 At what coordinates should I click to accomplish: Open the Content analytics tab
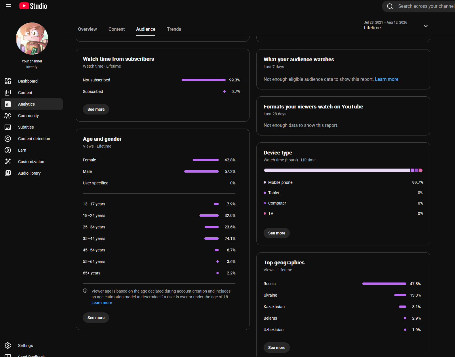pyautogui.click(x=117, y=29)
